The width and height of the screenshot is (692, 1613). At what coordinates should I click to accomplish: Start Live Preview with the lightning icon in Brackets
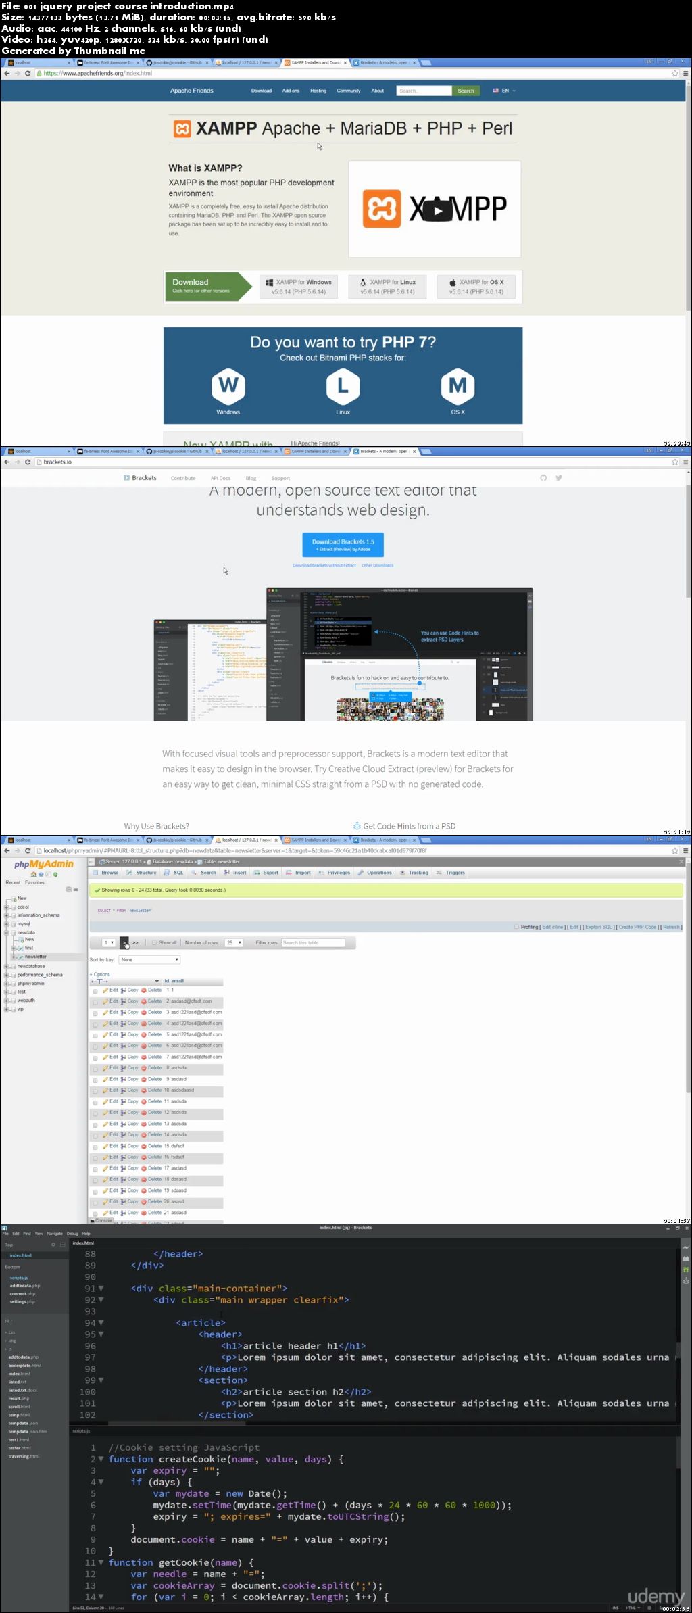tap(686, 1247)
